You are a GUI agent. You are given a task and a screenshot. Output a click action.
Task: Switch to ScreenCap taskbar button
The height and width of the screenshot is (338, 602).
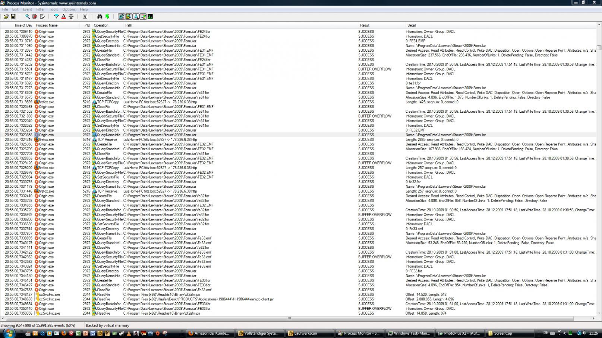[509, 333]
